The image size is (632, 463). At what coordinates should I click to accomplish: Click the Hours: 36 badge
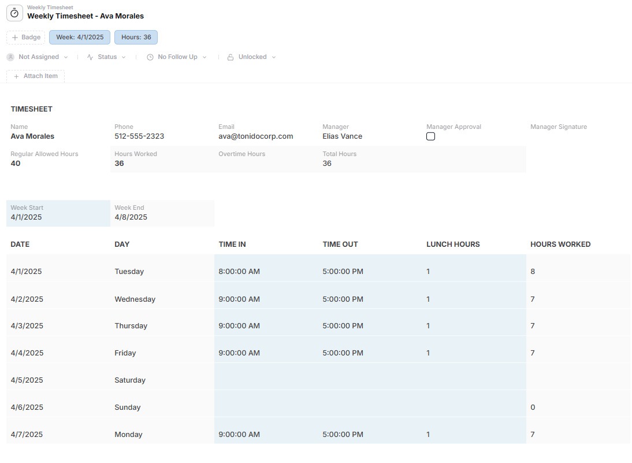136,38
